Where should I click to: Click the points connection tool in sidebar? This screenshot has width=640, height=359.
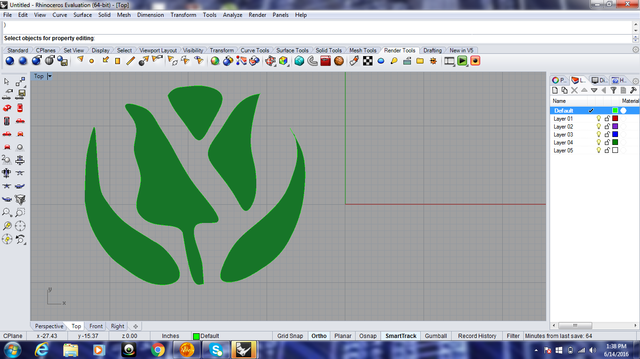click(x=20, y=82)
